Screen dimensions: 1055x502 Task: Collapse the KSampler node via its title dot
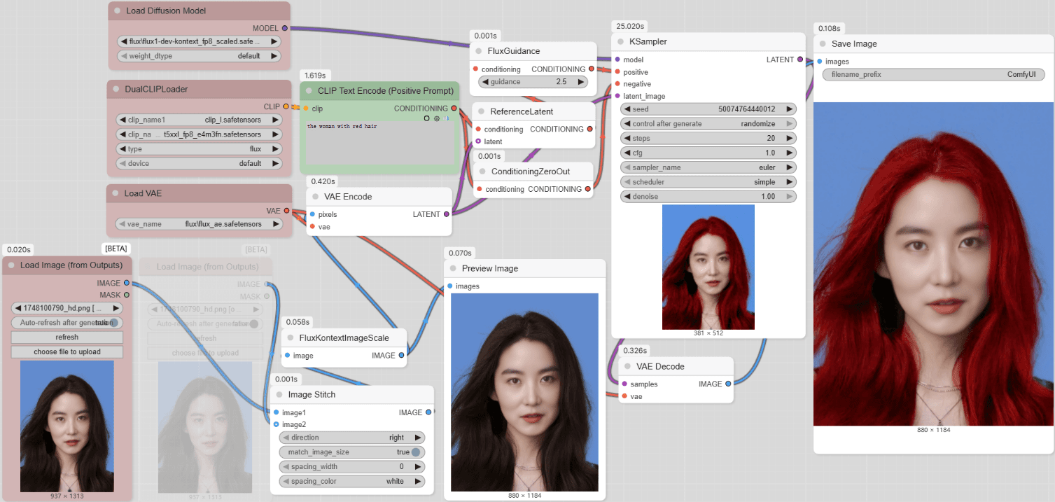618,42
